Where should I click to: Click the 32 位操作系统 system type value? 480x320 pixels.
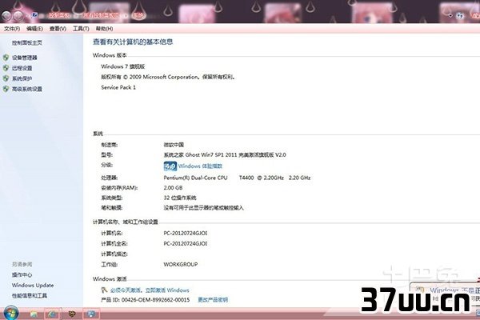(180, 198)
